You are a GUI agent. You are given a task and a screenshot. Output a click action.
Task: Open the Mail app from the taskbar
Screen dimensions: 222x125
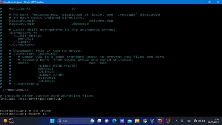(129, 121)
